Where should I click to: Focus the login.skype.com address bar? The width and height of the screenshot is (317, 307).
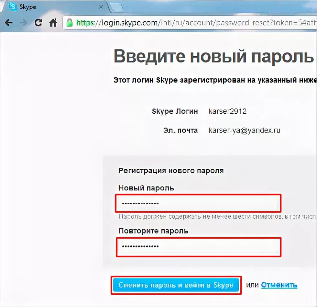point(190,23)
